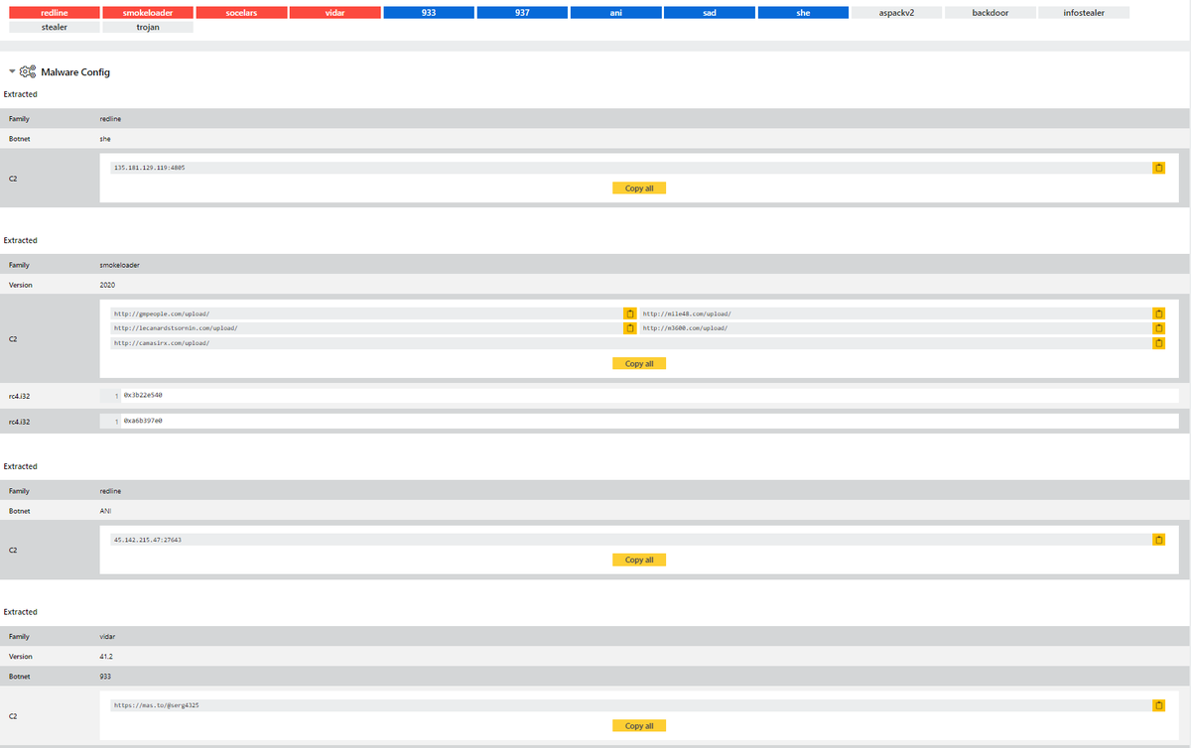
Task: Select the vidar family tag
Action: (334, 13)
